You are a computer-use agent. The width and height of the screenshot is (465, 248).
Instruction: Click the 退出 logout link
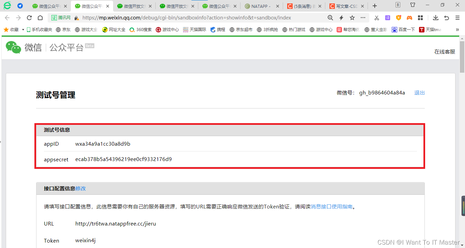point(419,93)
